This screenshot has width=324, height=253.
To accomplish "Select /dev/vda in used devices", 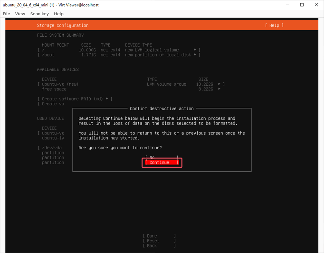I will coord(52,148).
